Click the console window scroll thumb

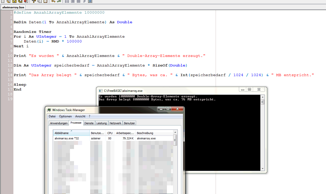coord(263,102)
